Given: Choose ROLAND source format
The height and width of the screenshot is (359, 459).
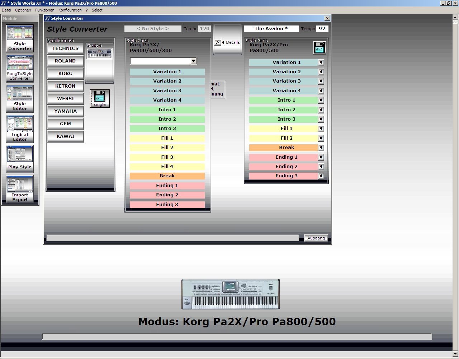Looking at the screenshot, I should [65, 61].
